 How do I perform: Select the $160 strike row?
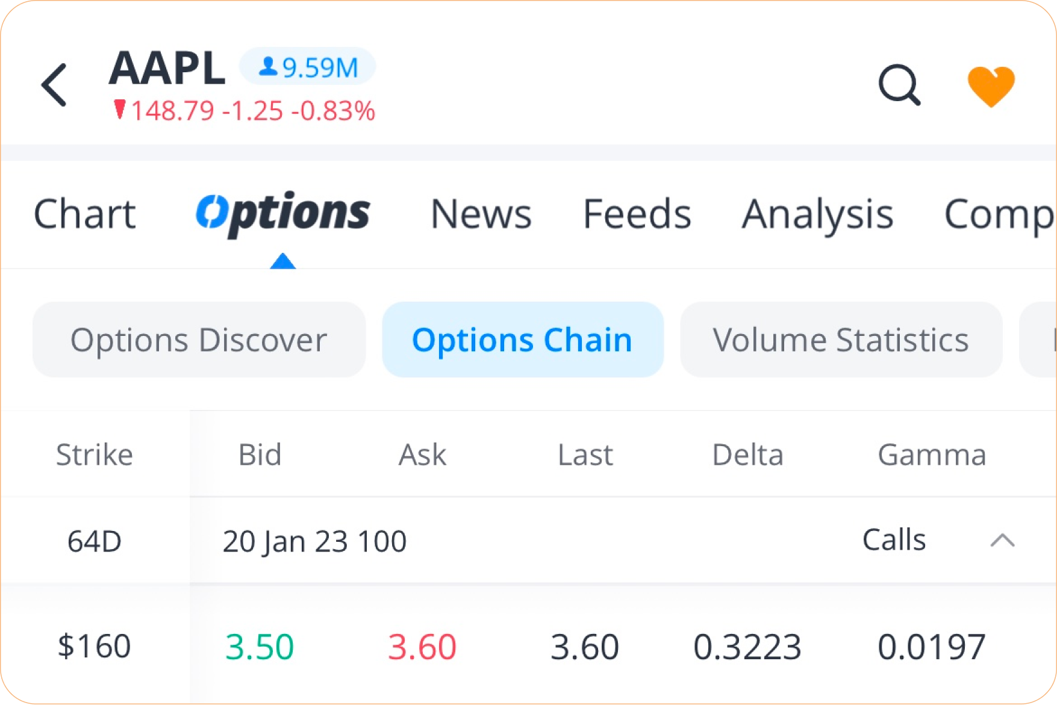pos(95,646)
